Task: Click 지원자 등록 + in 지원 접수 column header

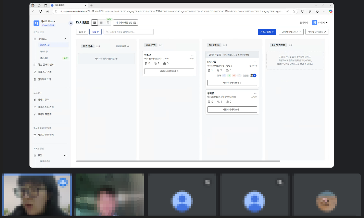Action: [x=123, y=47]
